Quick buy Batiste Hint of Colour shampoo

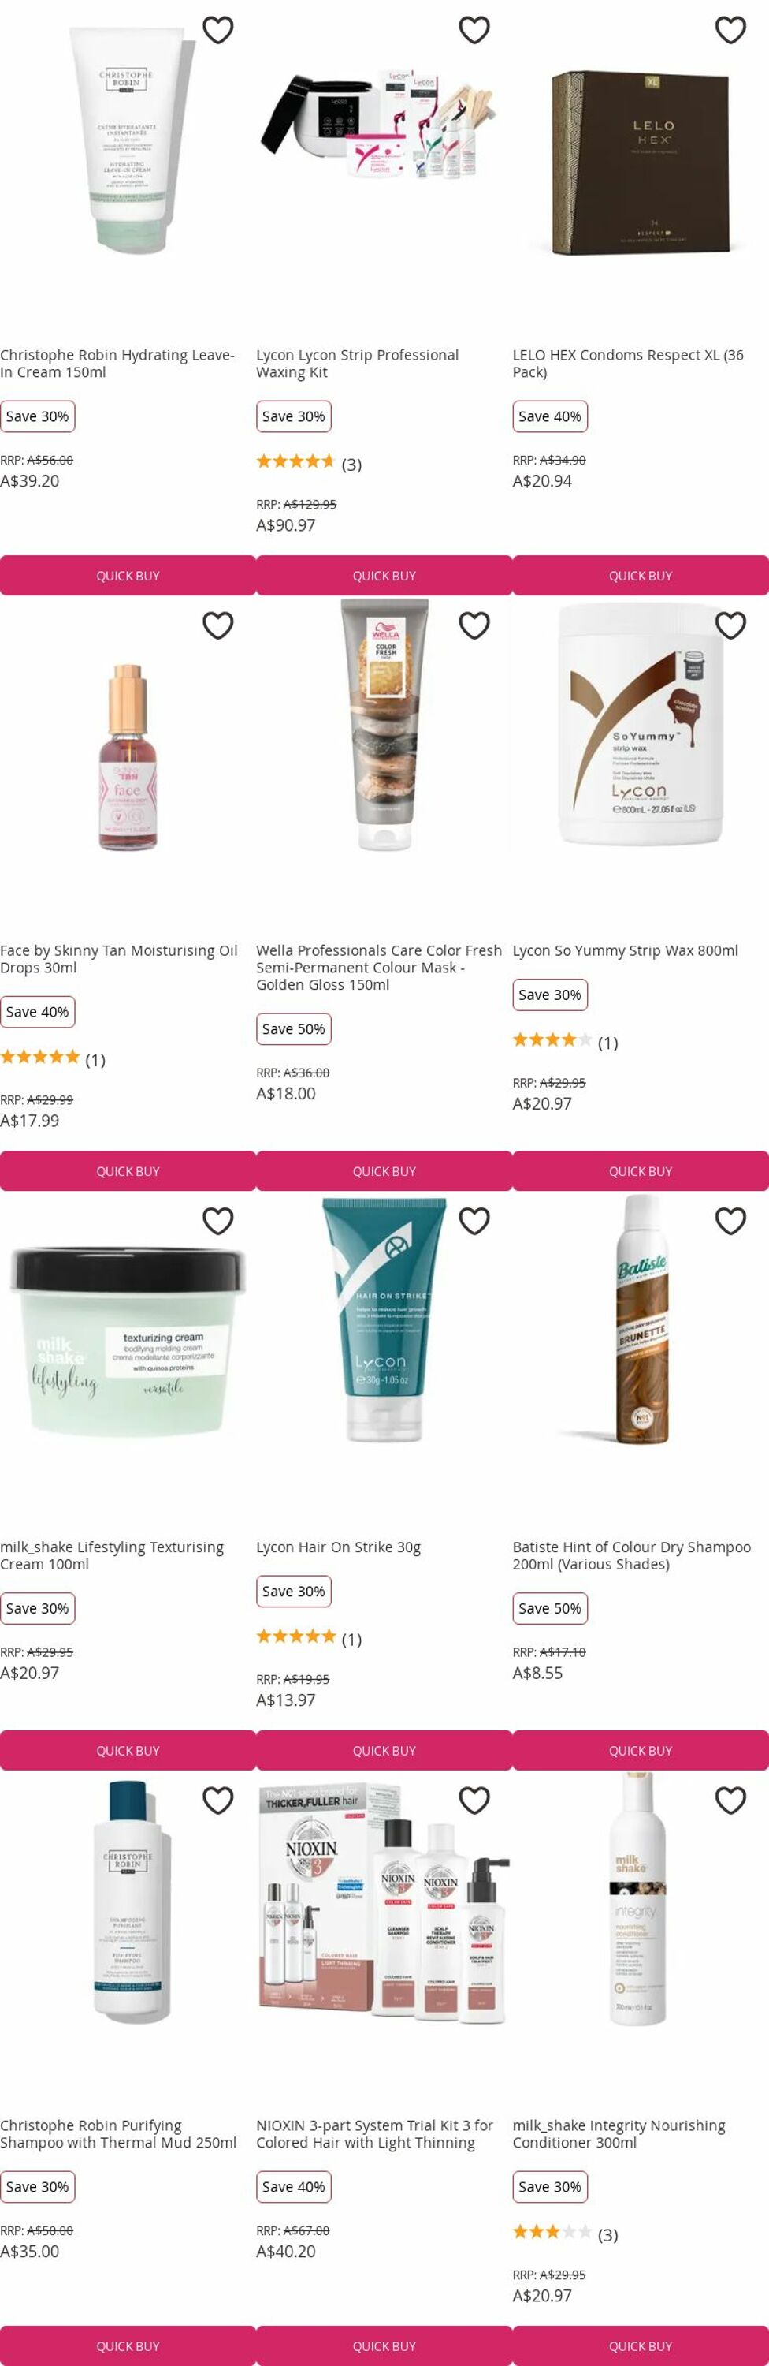click(641, 1751)
